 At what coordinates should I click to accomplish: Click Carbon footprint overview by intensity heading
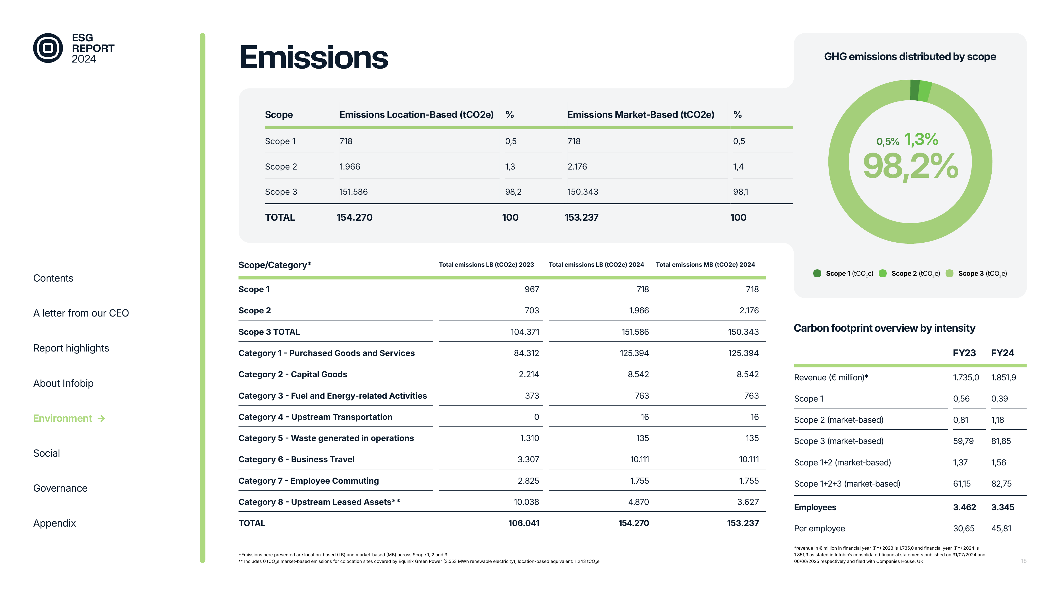coord(884,328)
